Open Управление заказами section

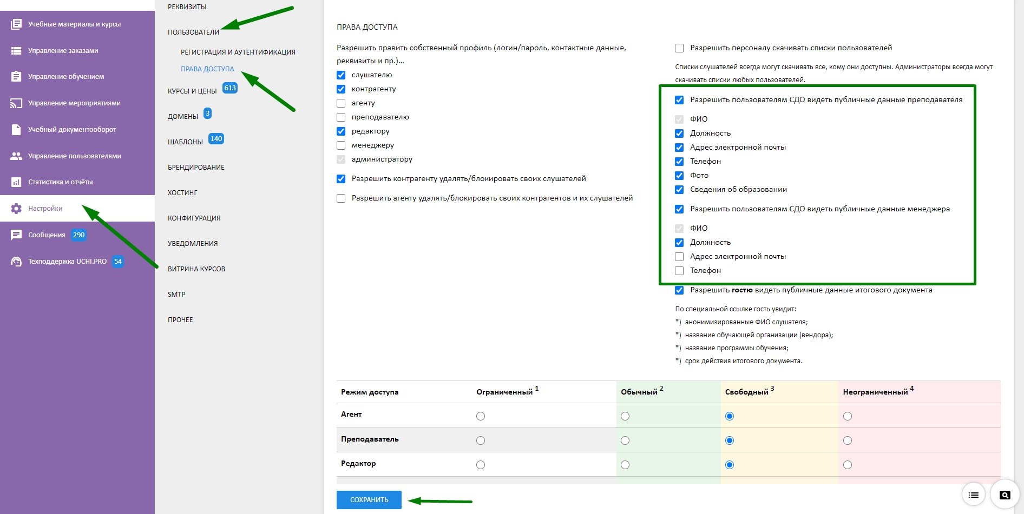(63, 51)
